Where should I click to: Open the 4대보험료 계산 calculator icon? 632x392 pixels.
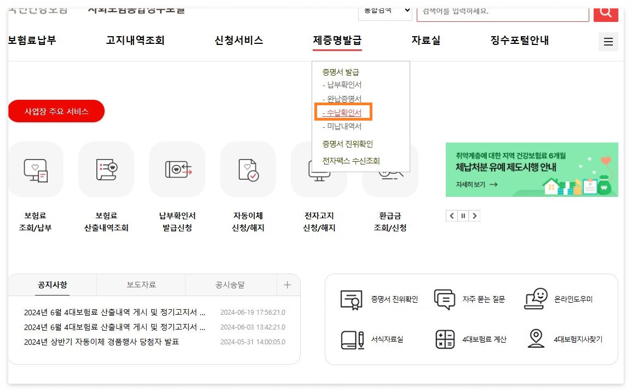coord(445,339)
